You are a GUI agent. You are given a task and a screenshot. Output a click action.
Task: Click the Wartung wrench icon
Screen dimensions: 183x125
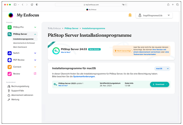click(9, 100)
